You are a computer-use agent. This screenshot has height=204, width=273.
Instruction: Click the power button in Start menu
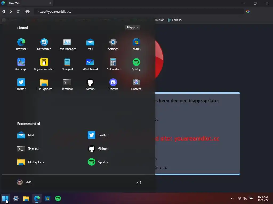139,182
